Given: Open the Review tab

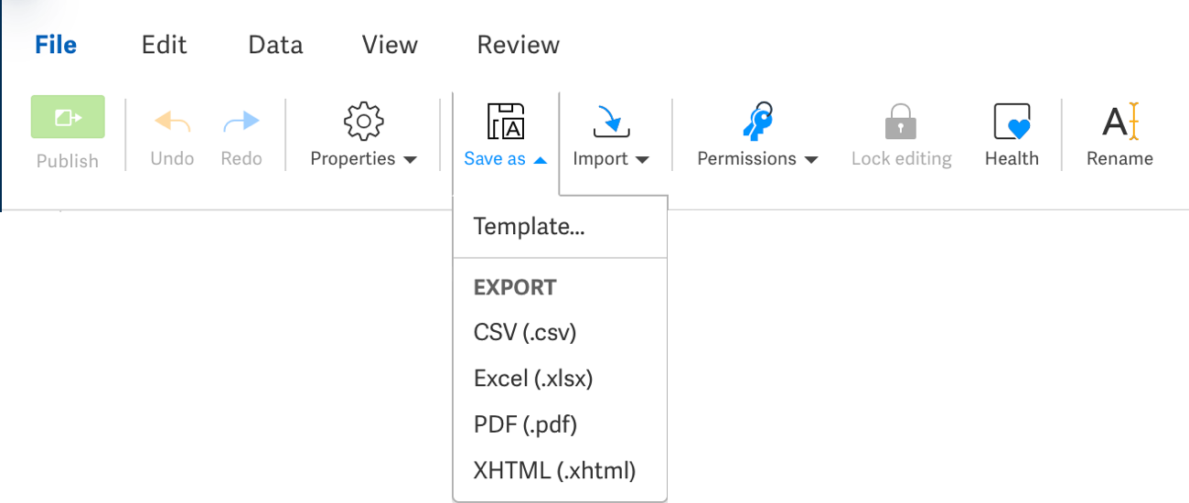Looking at the screenshot, I should tap(519, 45).
